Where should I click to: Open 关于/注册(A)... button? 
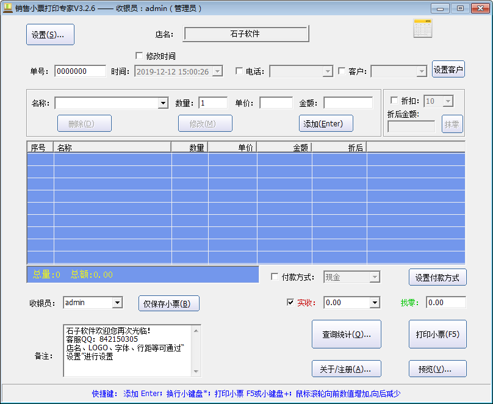coord(346,369)
